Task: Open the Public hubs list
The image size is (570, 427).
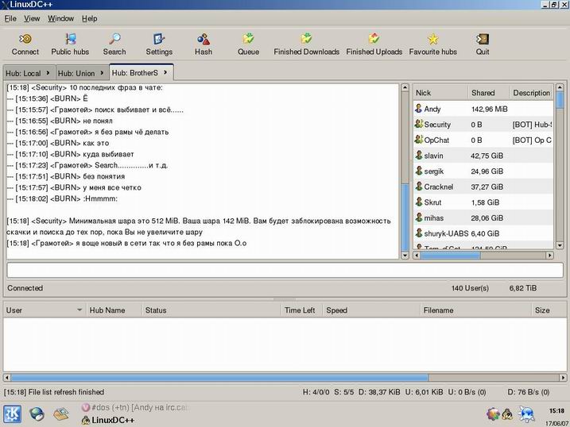Action: (x=70, y=39)
